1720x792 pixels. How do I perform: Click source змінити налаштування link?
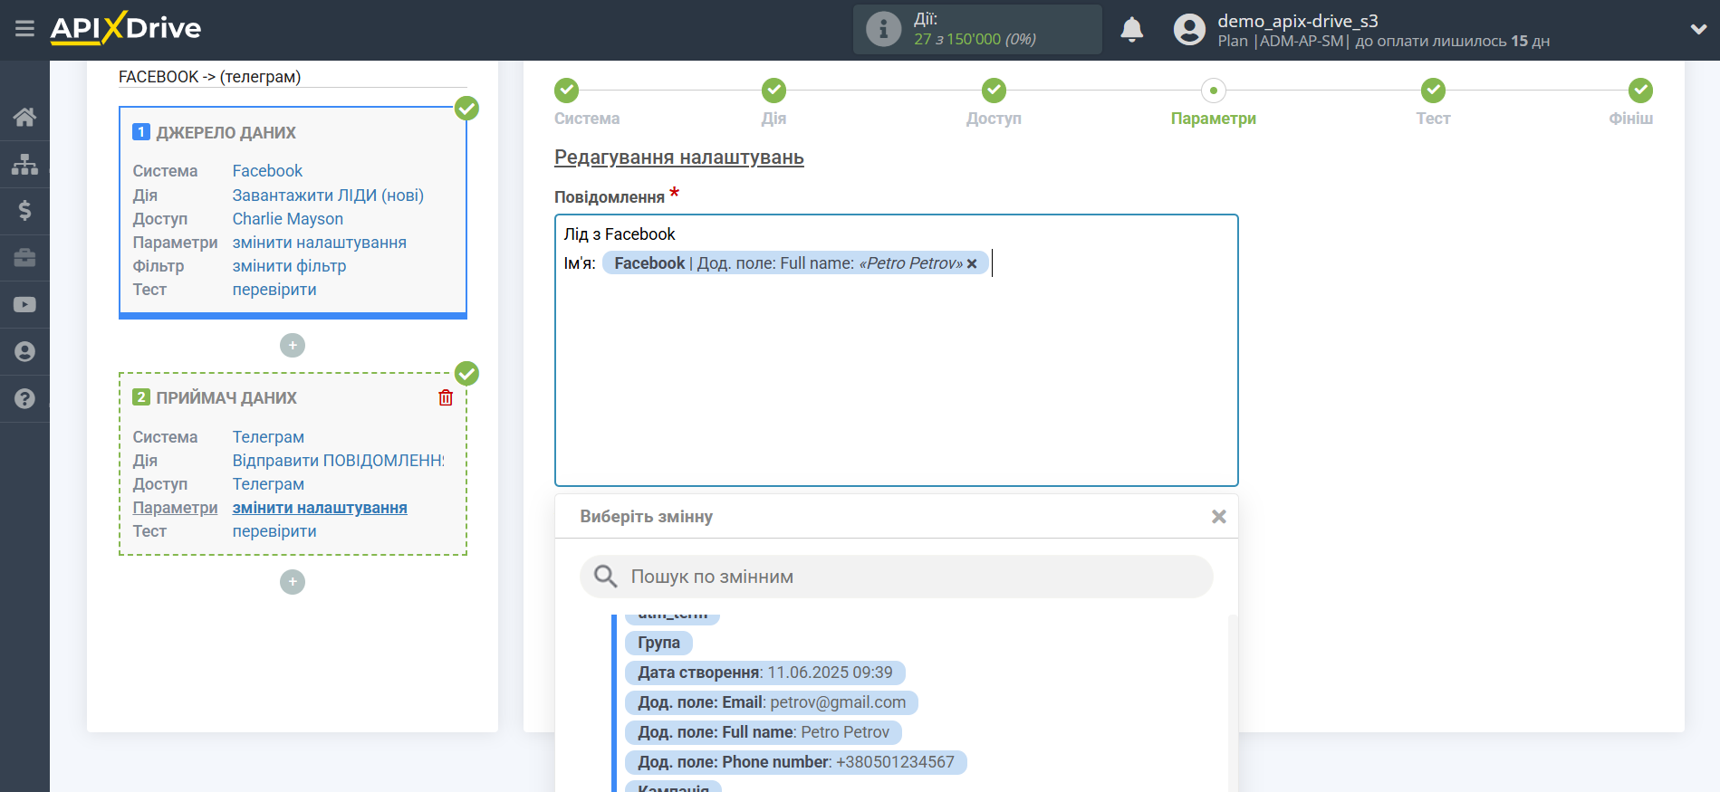coord(319,243)
